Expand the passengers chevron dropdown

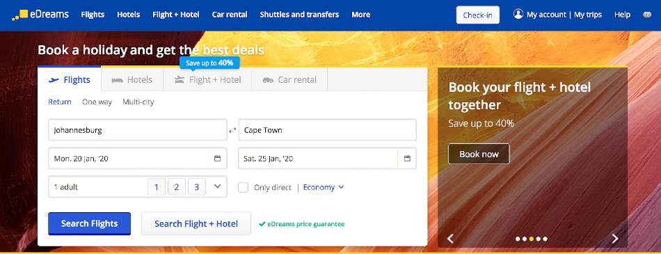[218, 186]
